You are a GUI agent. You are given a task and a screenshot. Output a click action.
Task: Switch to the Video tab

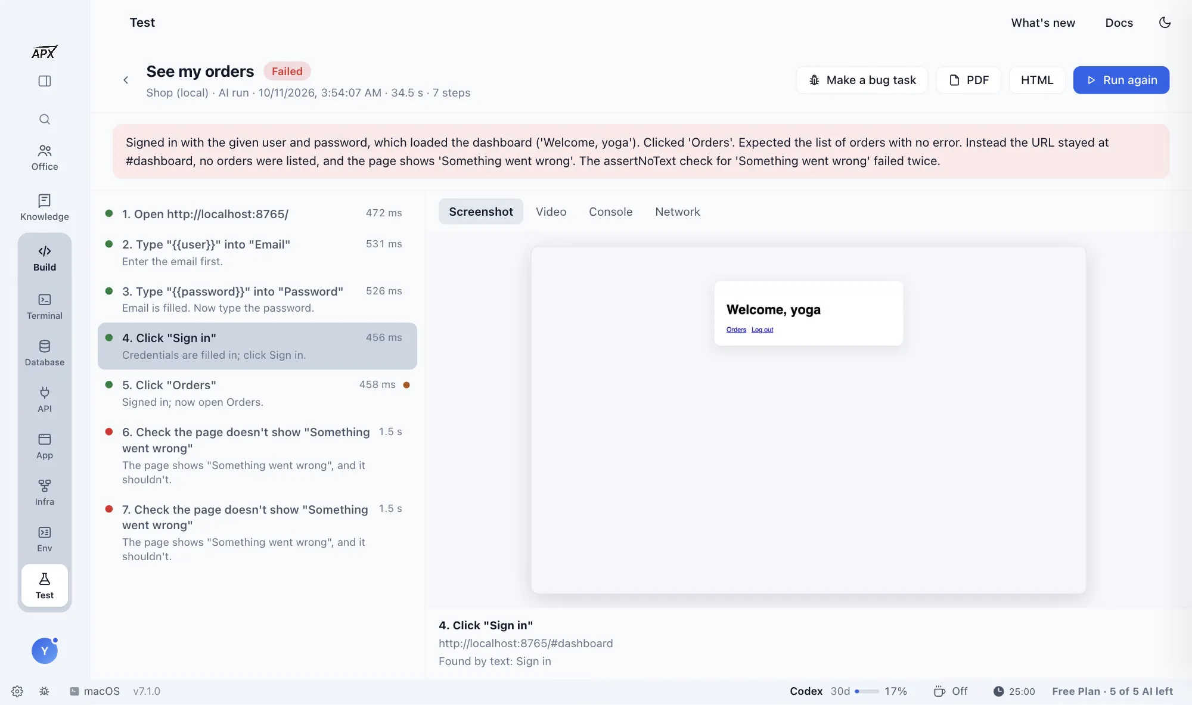click(x=551, y=212)
